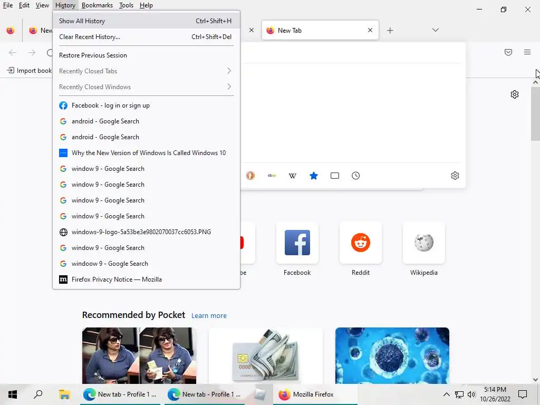Open Firefox Privacy Notice — Mozilla entry

[x=146, y=279]
